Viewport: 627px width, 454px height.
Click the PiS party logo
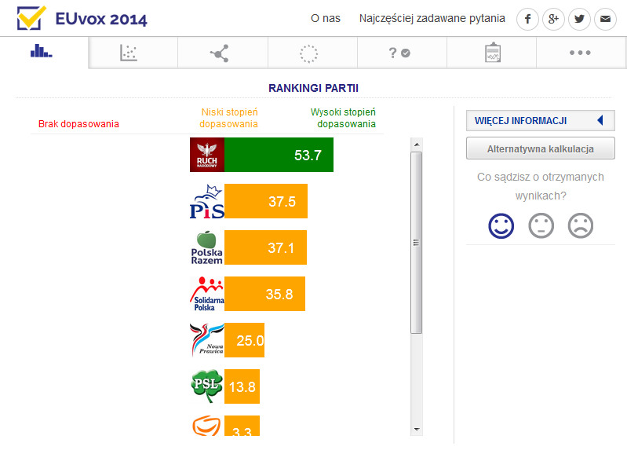coord(207,201)
